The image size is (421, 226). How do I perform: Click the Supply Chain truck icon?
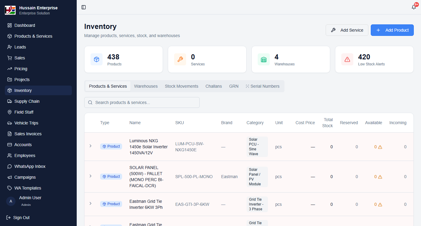pyautogui.click(x=10, y=101)
